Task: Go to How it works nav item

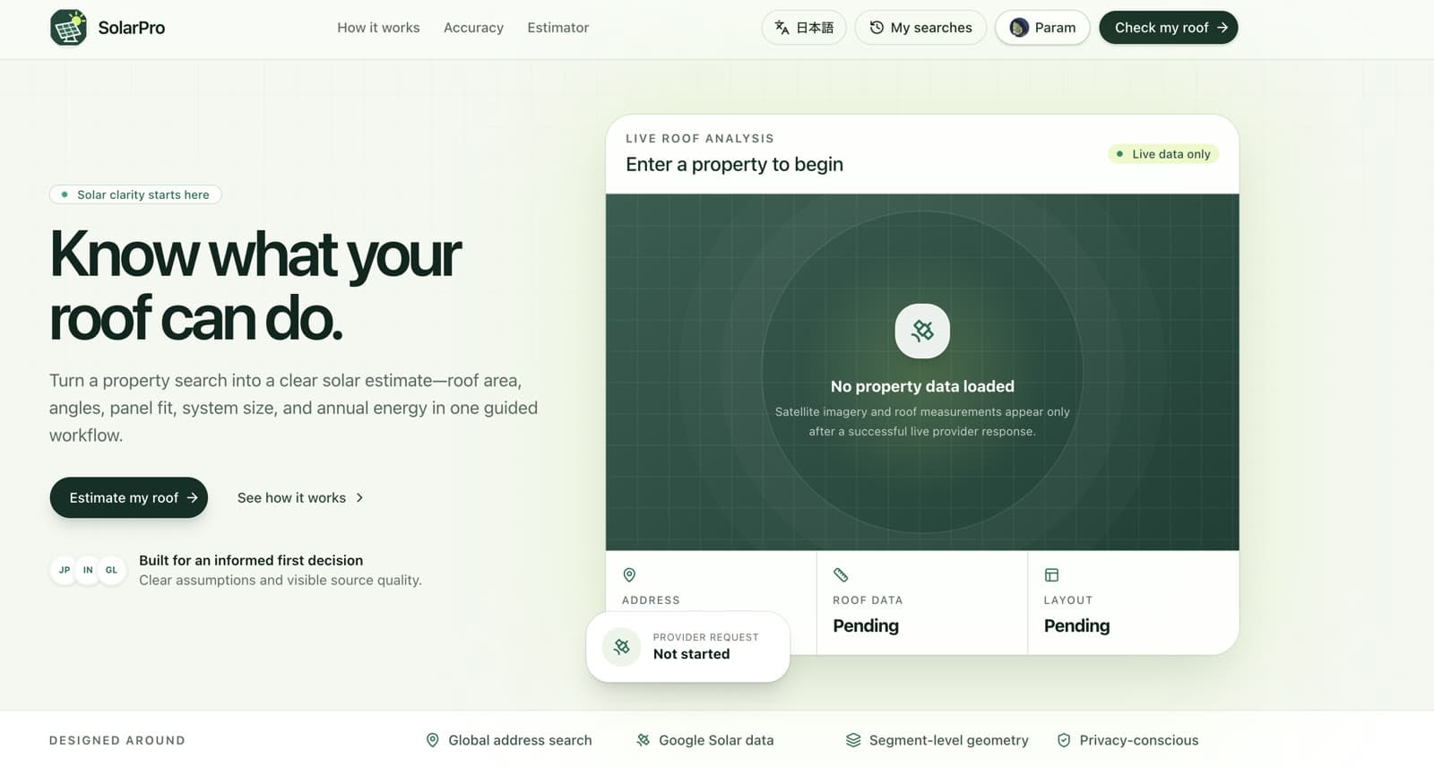Action: 378,28
